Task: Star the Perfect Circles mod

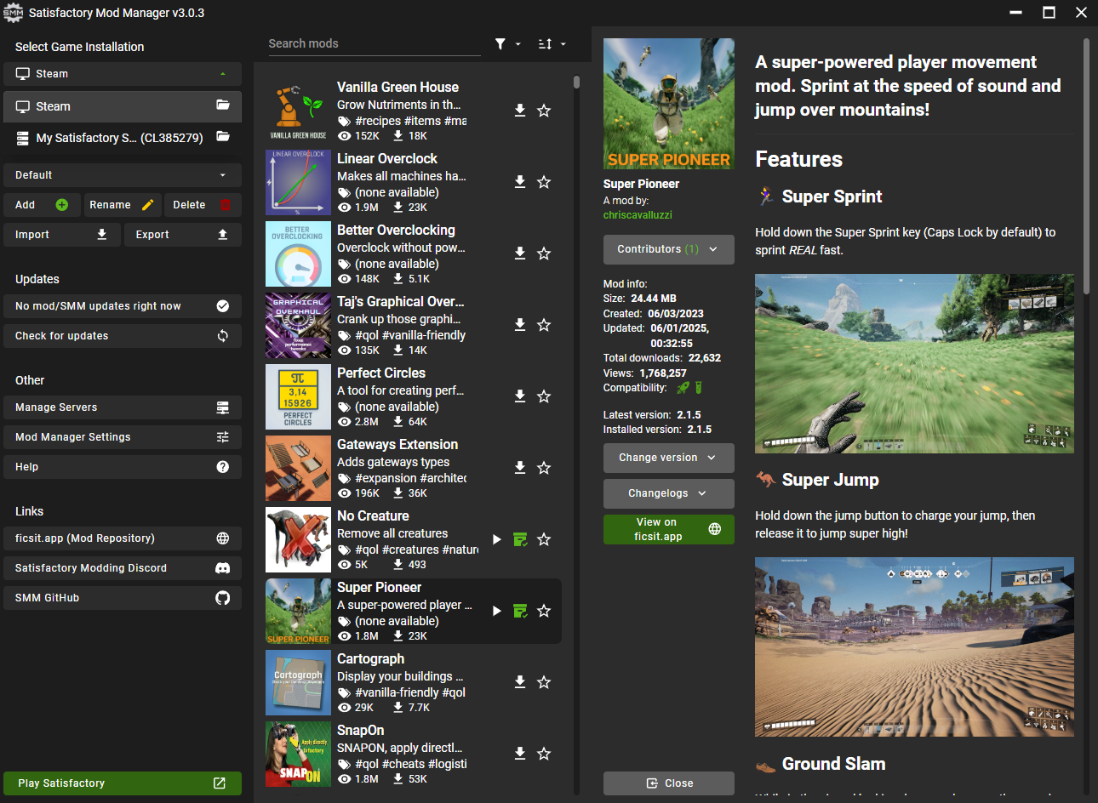Action: coord(545,396)
